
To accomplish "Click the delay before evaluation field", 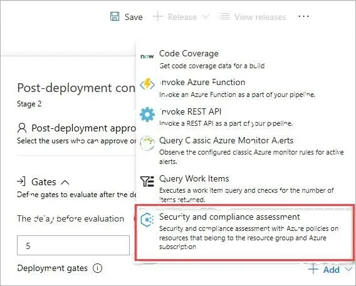I will [73, 245].
